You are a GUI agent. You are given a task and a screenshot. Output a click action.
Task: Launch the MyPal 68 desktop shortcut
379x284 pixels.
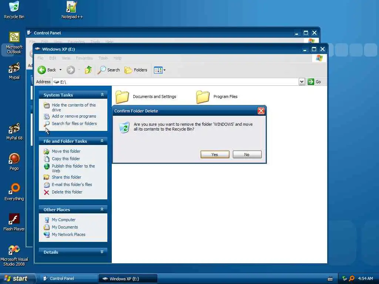tap(14, 132)
